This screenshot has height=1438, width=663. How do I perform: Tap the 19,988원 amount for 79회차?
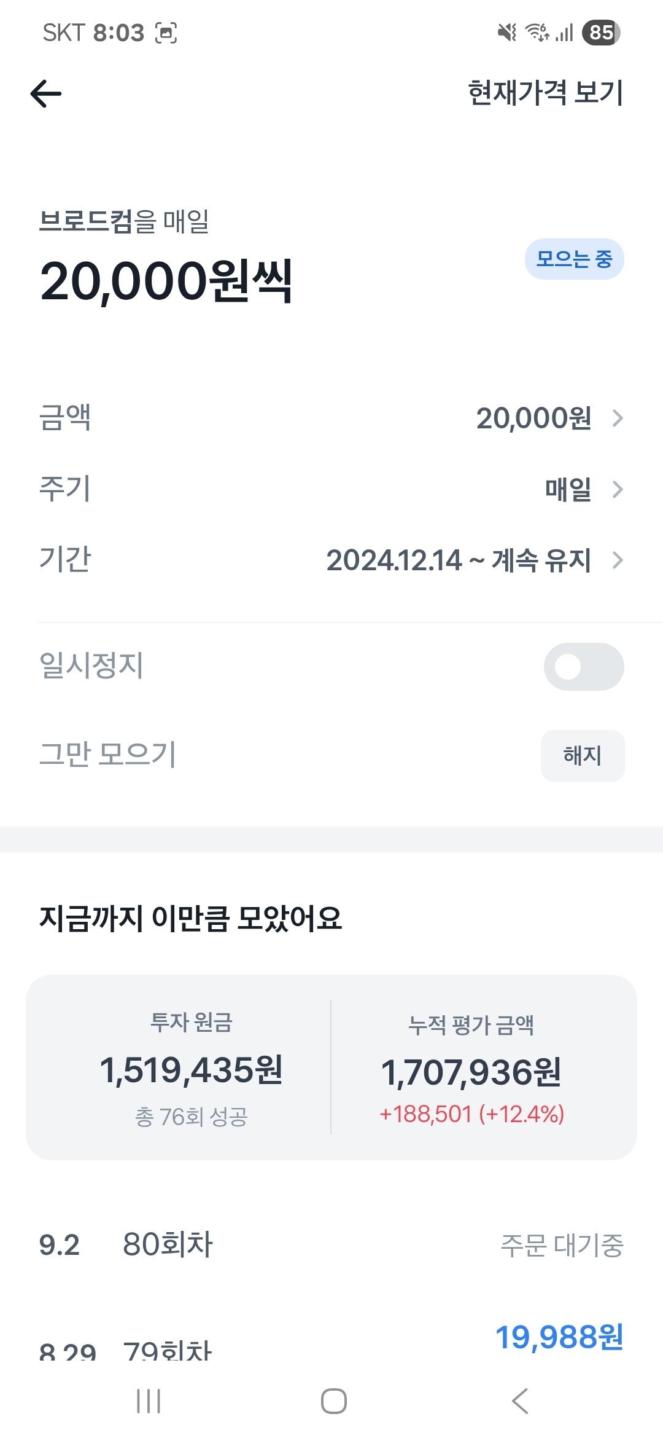559,1337
